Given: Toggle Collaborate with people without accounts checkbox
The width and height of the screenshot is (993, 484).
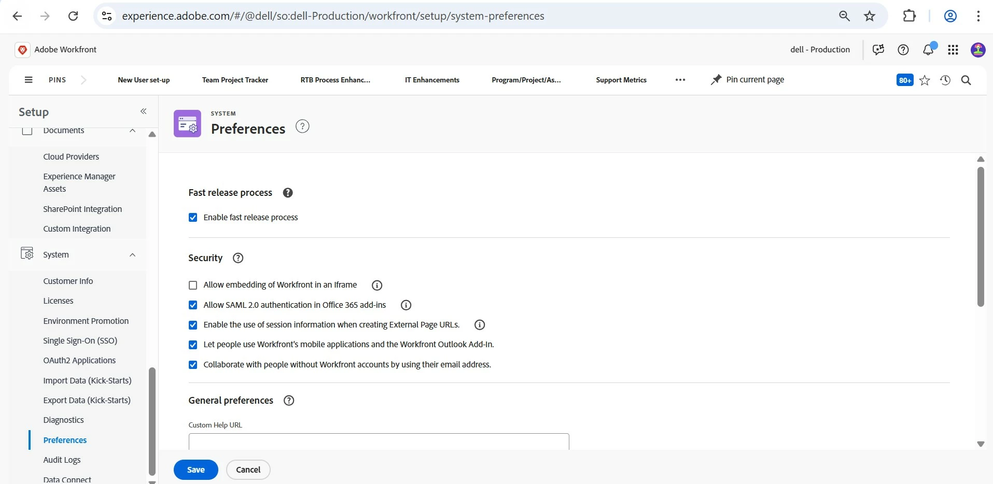Looking at the screenshot, I should click(193, 365).
